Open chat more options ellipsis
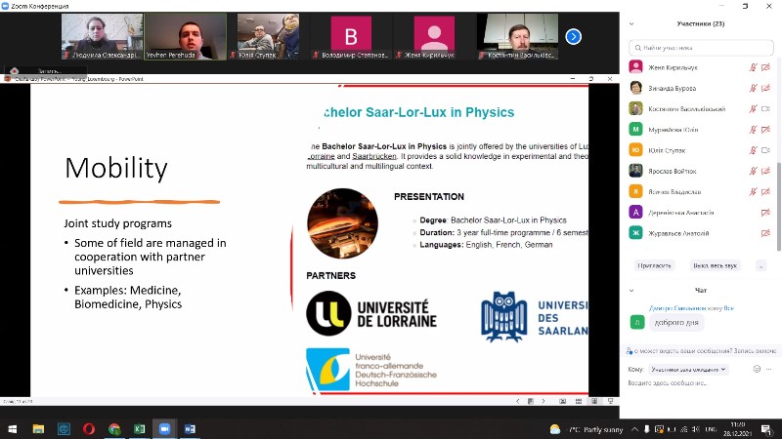 click(x=771, y=370)
